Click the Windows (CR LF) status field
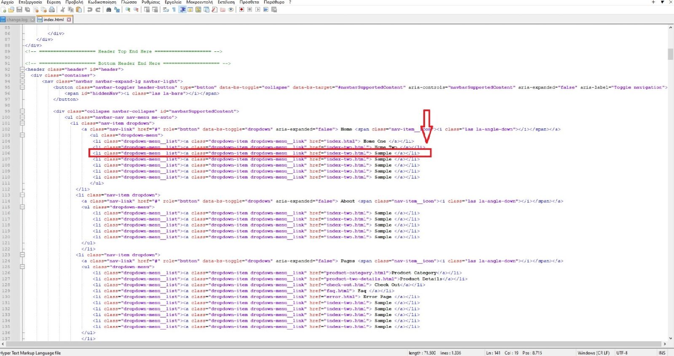Screen dimensions: 674x356 593,353
